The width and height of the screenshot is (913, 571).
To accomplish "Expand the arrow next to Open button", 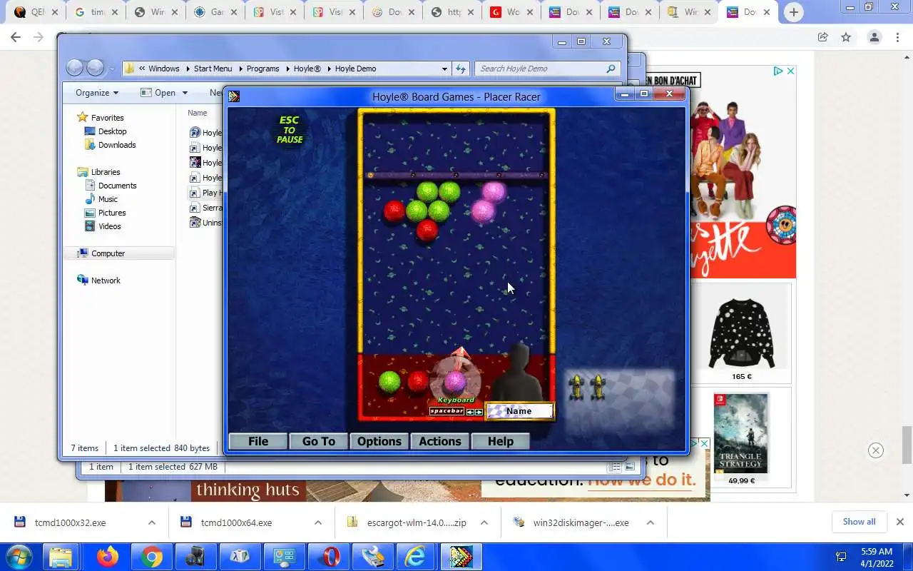I will tap(185, 93).
